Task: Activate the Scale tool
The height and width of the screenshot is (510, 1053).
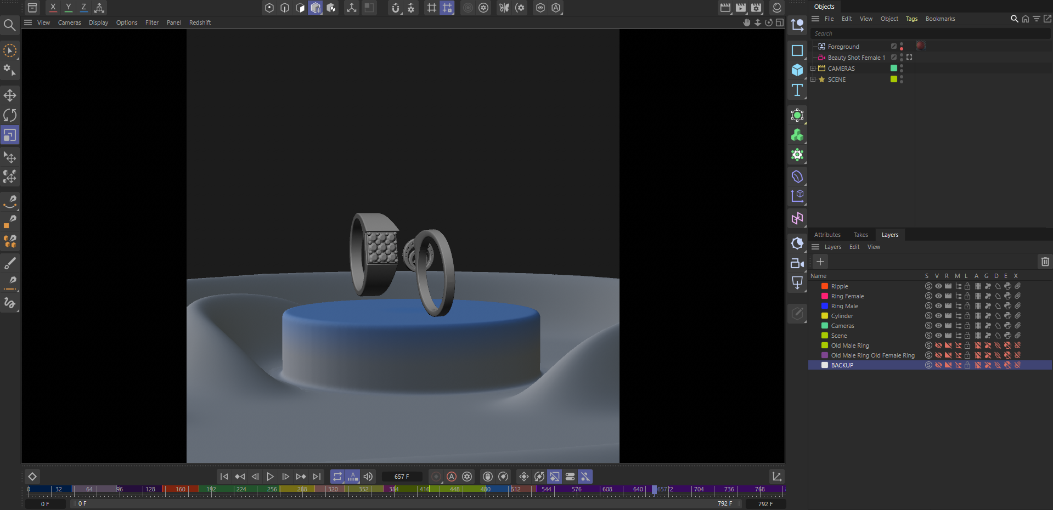Action: tap(10, 135)
